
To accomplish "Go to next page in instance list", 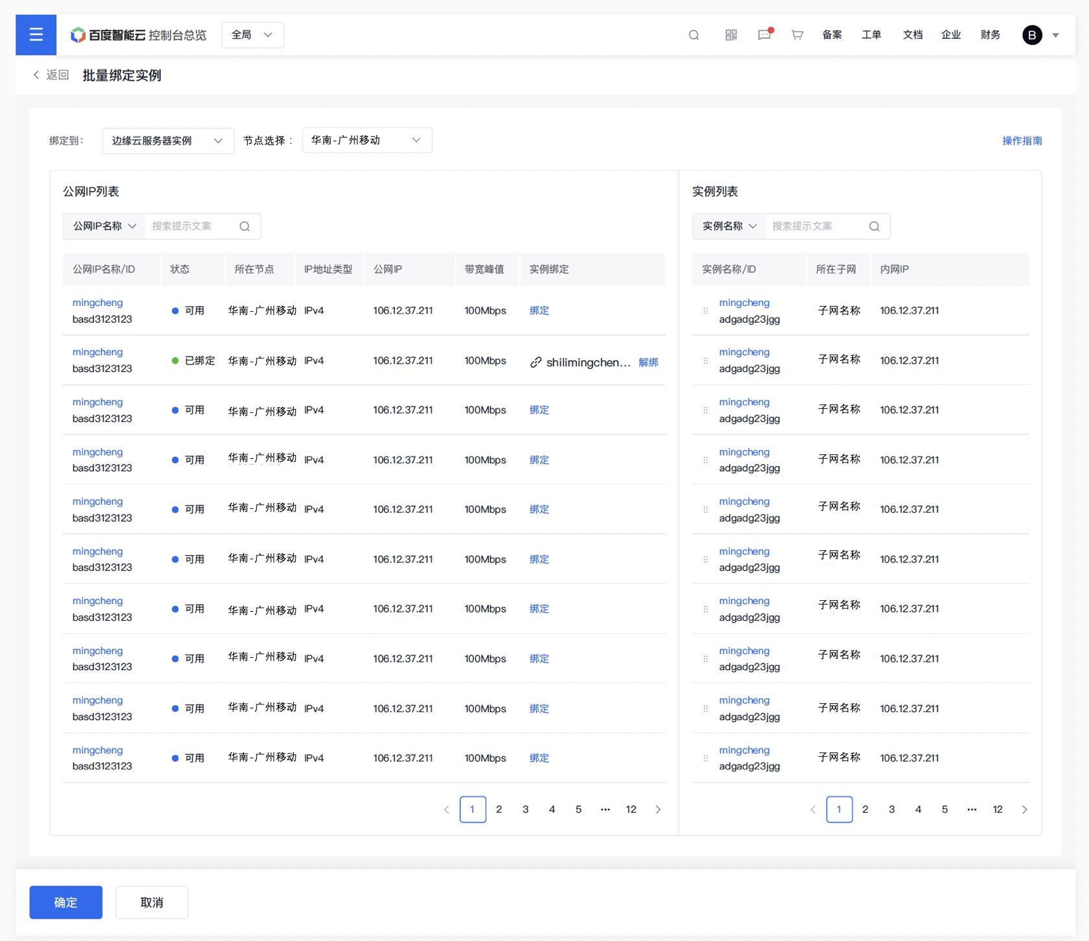I will (1025, 809).
